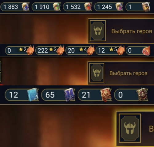Click the red legendary skill tome
Viewport: 154px width, 147px height.
(x=106, y=94)
